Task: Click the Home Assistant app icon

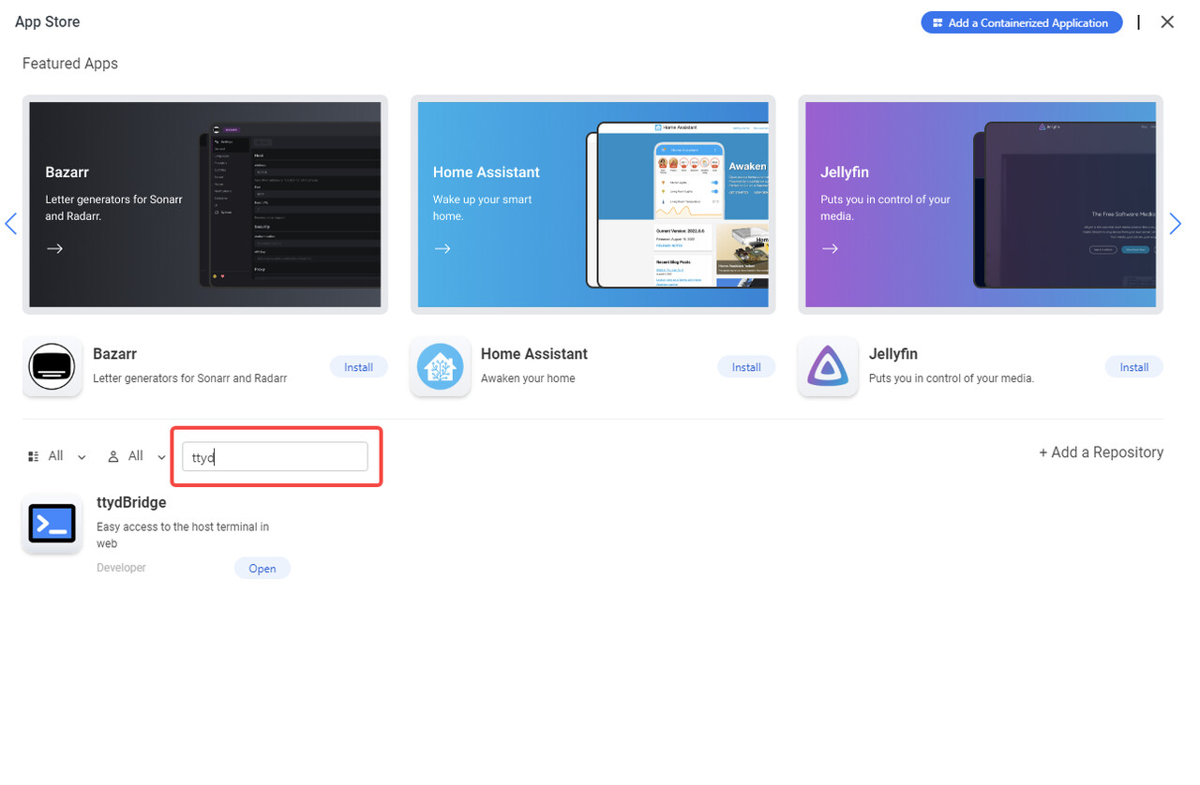Action: coord(440,366)
